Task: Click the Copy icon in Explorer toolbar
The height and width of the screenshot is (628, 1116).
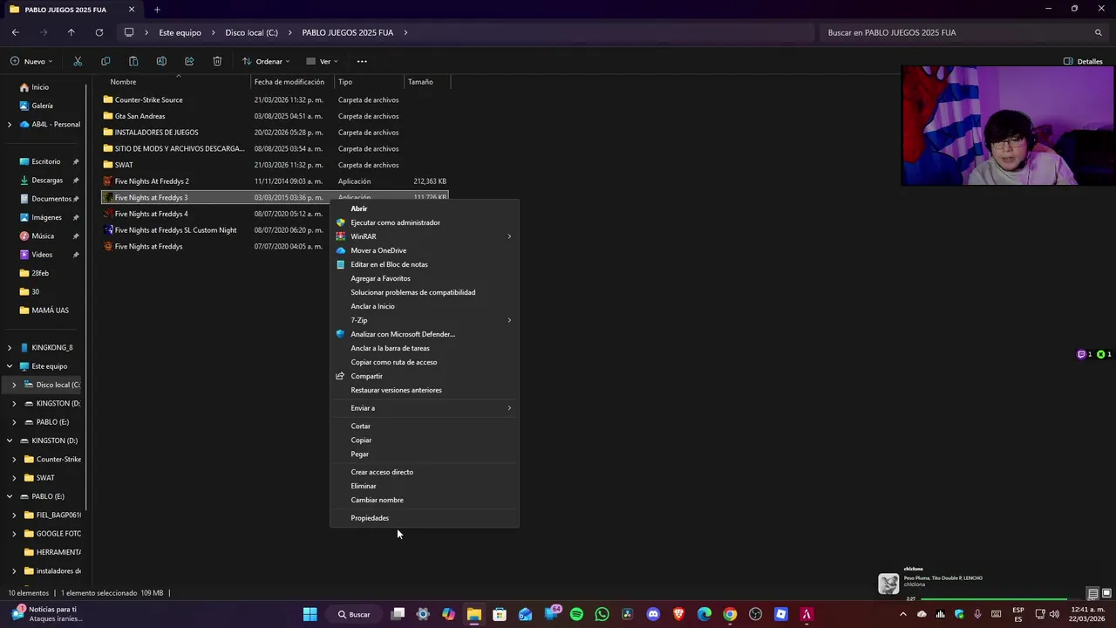Action: [x=105, y=61]
